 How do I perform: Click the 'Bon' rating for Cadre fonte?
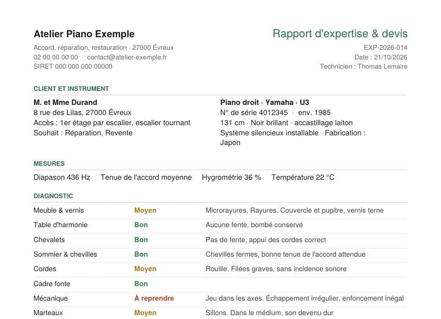point(141,284)
